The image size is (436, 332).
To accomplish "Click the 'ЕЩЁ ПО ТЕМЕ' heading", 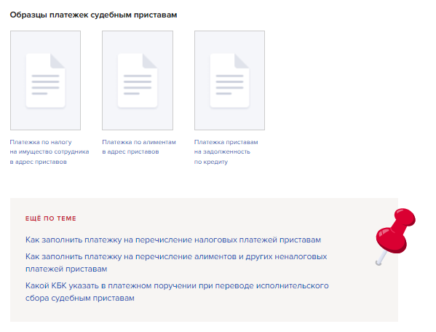I will click(x=51, y=218).
